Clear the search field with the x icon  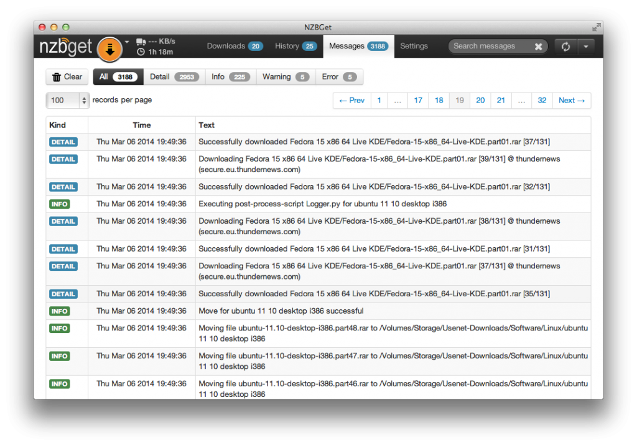click(538, 46)
